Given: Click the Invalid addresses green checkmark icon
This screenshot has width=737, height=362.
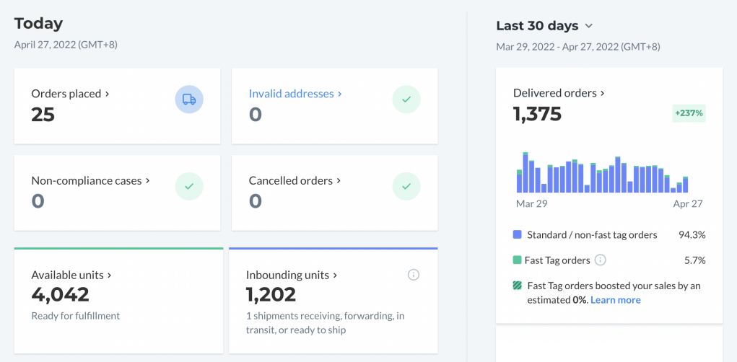Looking at the screenshot, I should 406,100.
